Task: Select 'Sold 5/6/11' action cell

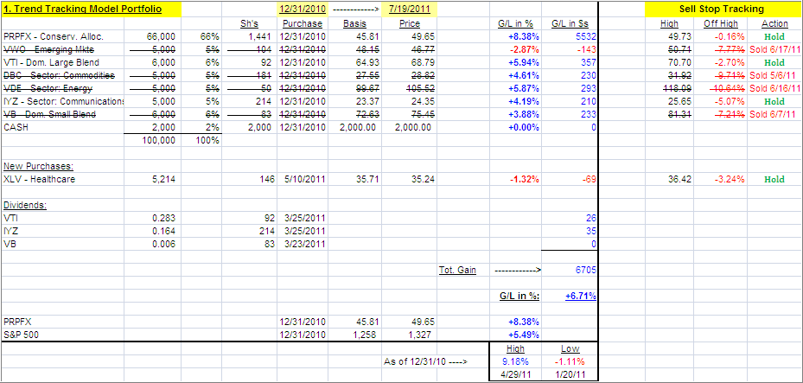Action: pos(774,75)
